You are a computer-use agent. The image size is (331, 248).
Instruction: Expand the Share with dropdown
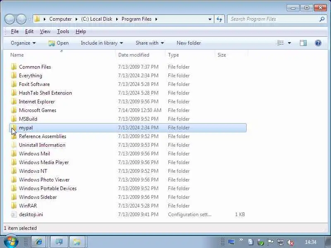[150, 43]
